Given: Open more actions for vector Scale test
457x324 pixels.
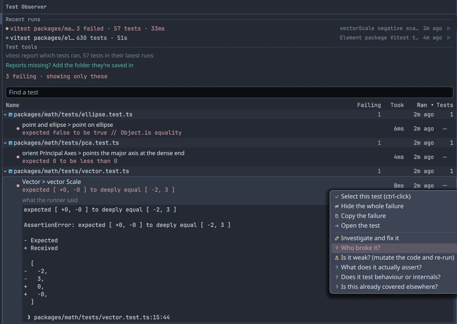Looking at the screenshot, I should click(445, 185).
